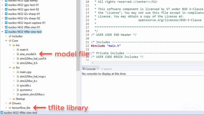Click the 'No consoles to display' message
Screen dimensions: 204x115
pos(104,74)
